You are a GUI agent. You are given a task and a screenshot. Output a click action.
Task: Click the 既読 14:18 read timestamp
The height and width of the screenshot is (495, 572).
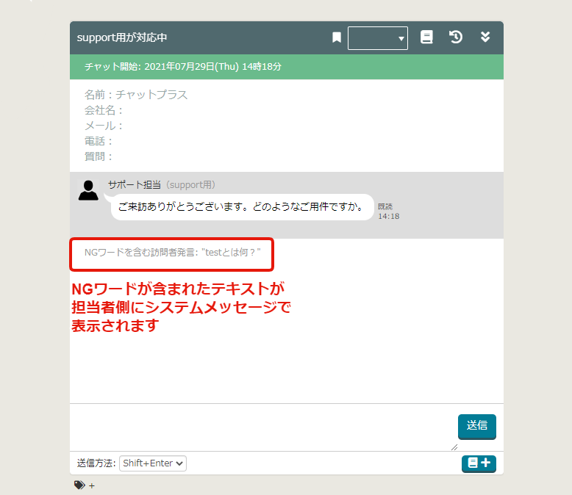pyautogui.click(x=388, y=212)
